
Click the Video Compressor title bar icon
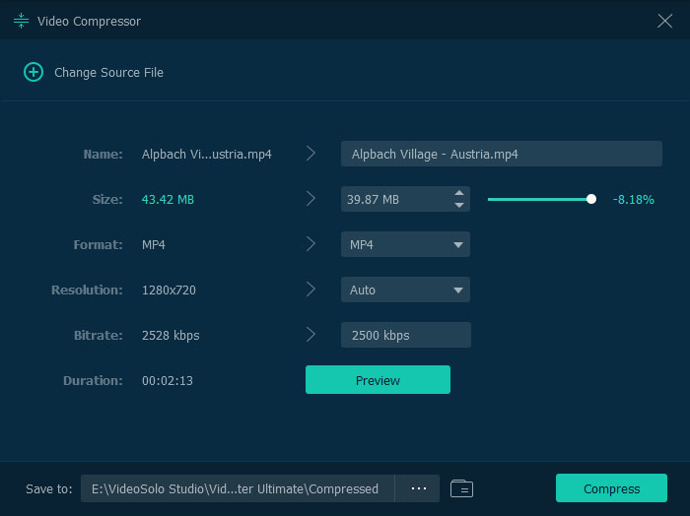point(21,21)
